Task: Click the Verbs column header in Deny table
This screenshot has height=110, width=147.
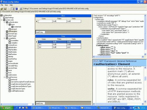Action: click(x=74, y=39)
